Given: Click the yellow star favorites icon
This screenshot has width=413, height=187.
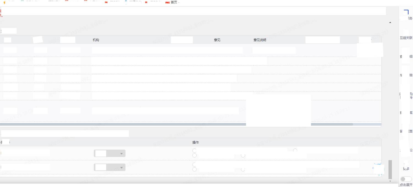Looking at the screenshot, I should coord(4,2).
